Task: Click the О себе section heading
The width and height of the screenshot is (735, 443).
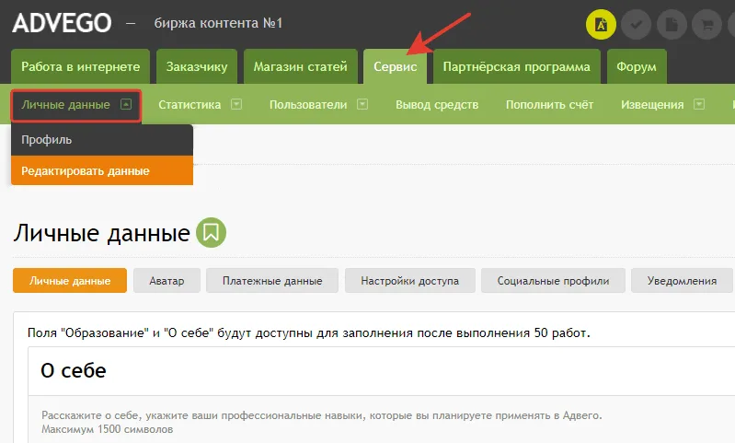Action: [74, 371]
